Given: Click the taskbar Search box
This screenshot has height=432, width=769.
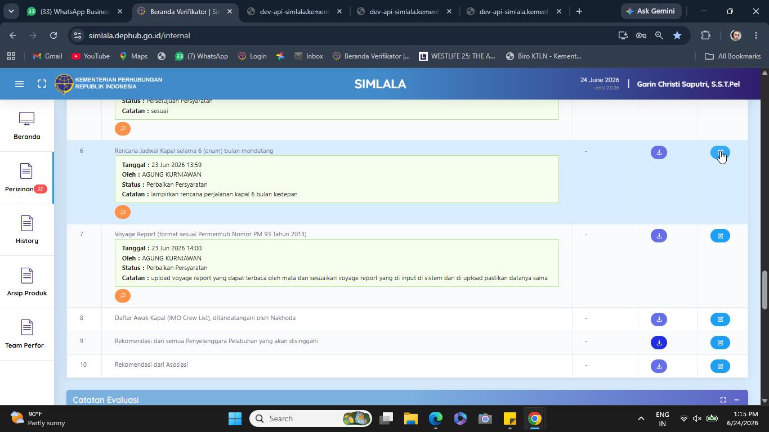Looking at the screenshot, I should [311, 418].
